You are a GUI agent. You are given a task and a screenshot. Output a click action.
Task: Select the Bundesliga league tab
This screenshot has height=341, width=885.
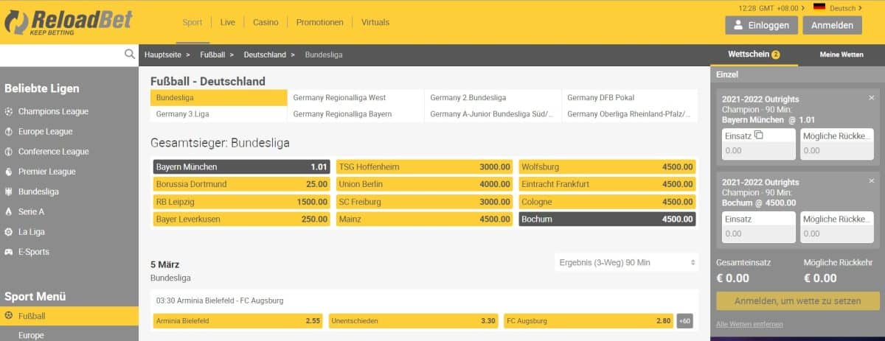(218, 97)
